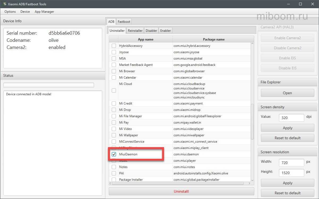Screen dimensions: 319x199
Task: Tick the Package Installer checkbox
Action: (114, 180)
